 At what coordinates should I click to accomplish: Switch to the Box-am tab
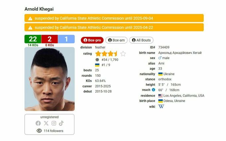click(x=116, y=40)
